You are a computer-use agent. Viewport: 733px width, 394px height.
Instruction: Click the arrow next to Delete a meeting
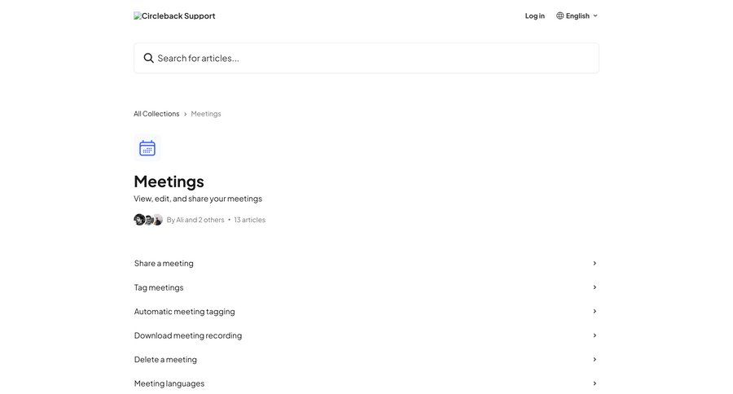coord(595,360)
